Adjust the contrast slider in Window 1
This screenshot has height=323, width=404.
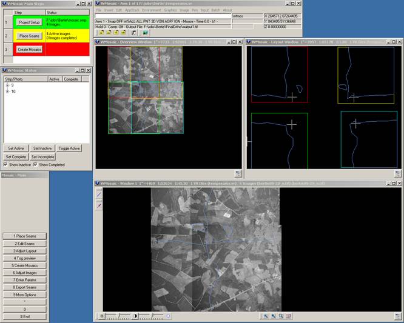(152, 316)
